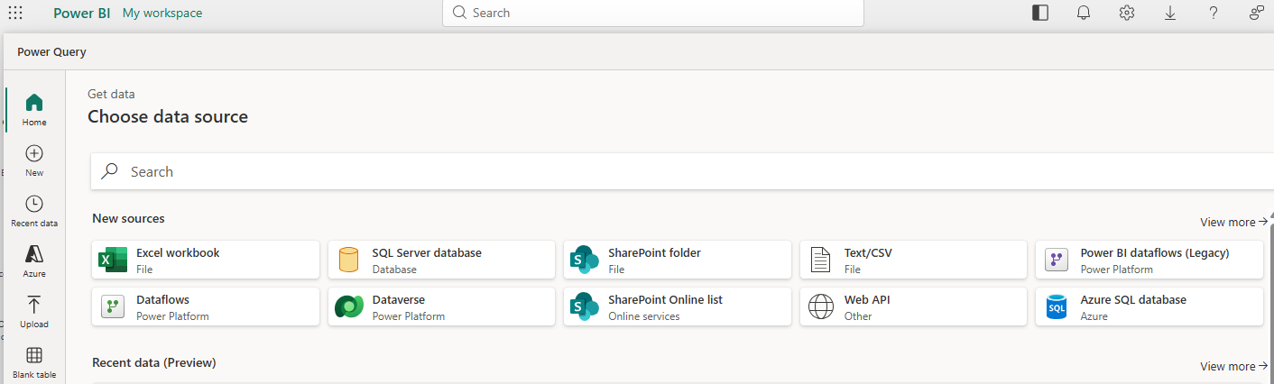View more Recent data

point(1233,366)
